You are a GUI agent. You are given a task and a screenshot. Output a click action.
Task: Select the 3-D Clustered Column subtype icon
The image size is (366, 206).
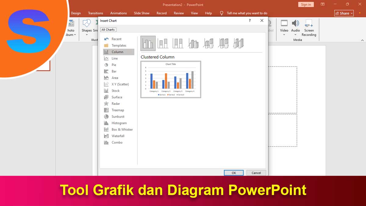[x=193, y=43]
